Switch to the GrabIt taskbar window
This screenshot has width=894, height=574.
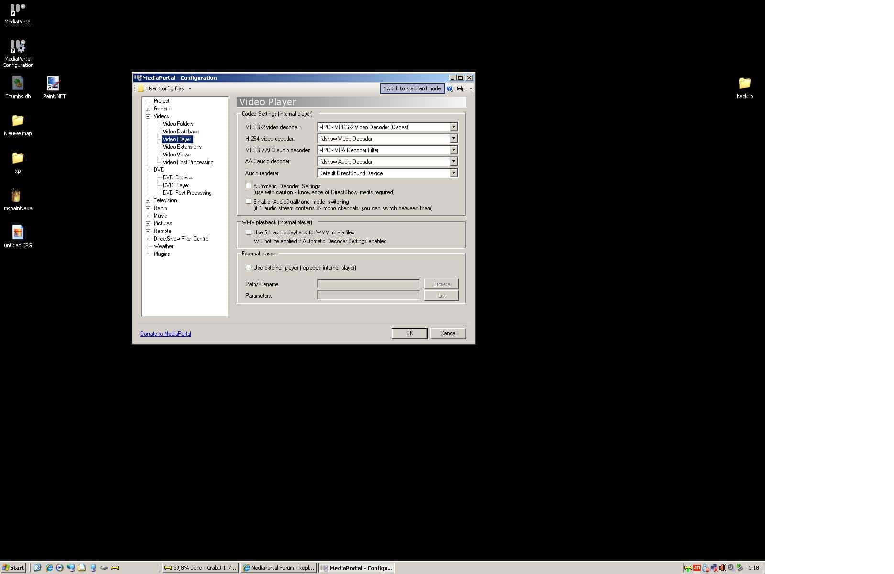click(200, 568)
